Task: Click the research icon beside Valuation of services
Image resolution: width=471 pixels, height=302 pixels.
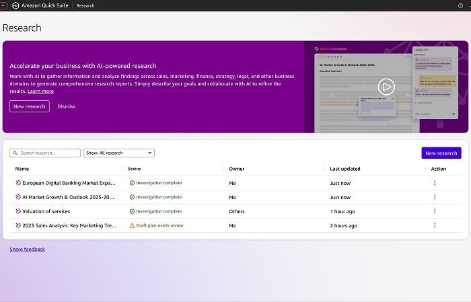Action: [18, 211]
